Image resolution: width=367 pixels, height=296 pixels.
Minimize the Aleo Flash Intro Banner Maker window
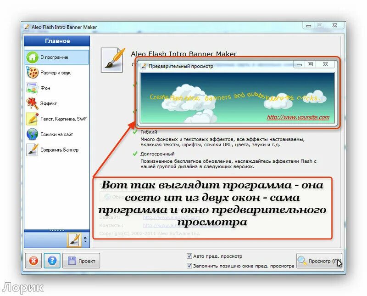pyautogui.click(x=309, y=25)
